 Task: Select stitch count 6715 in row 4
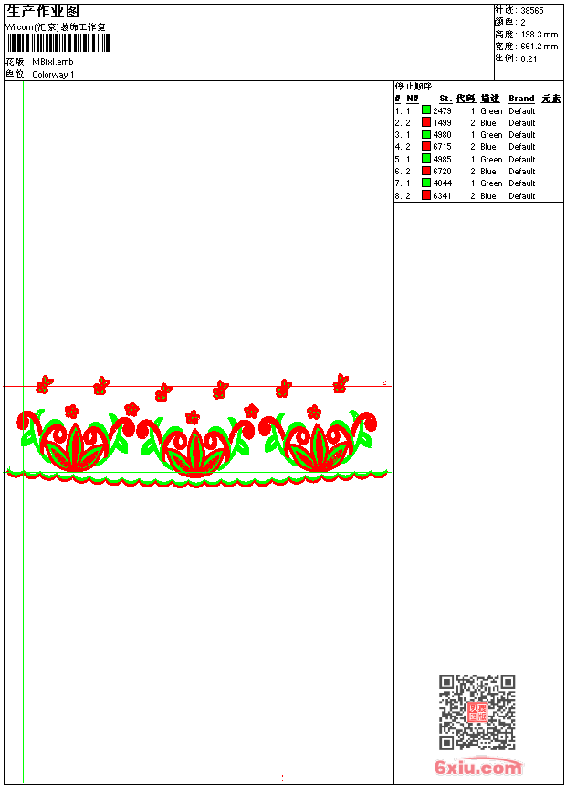coord(442,147)
